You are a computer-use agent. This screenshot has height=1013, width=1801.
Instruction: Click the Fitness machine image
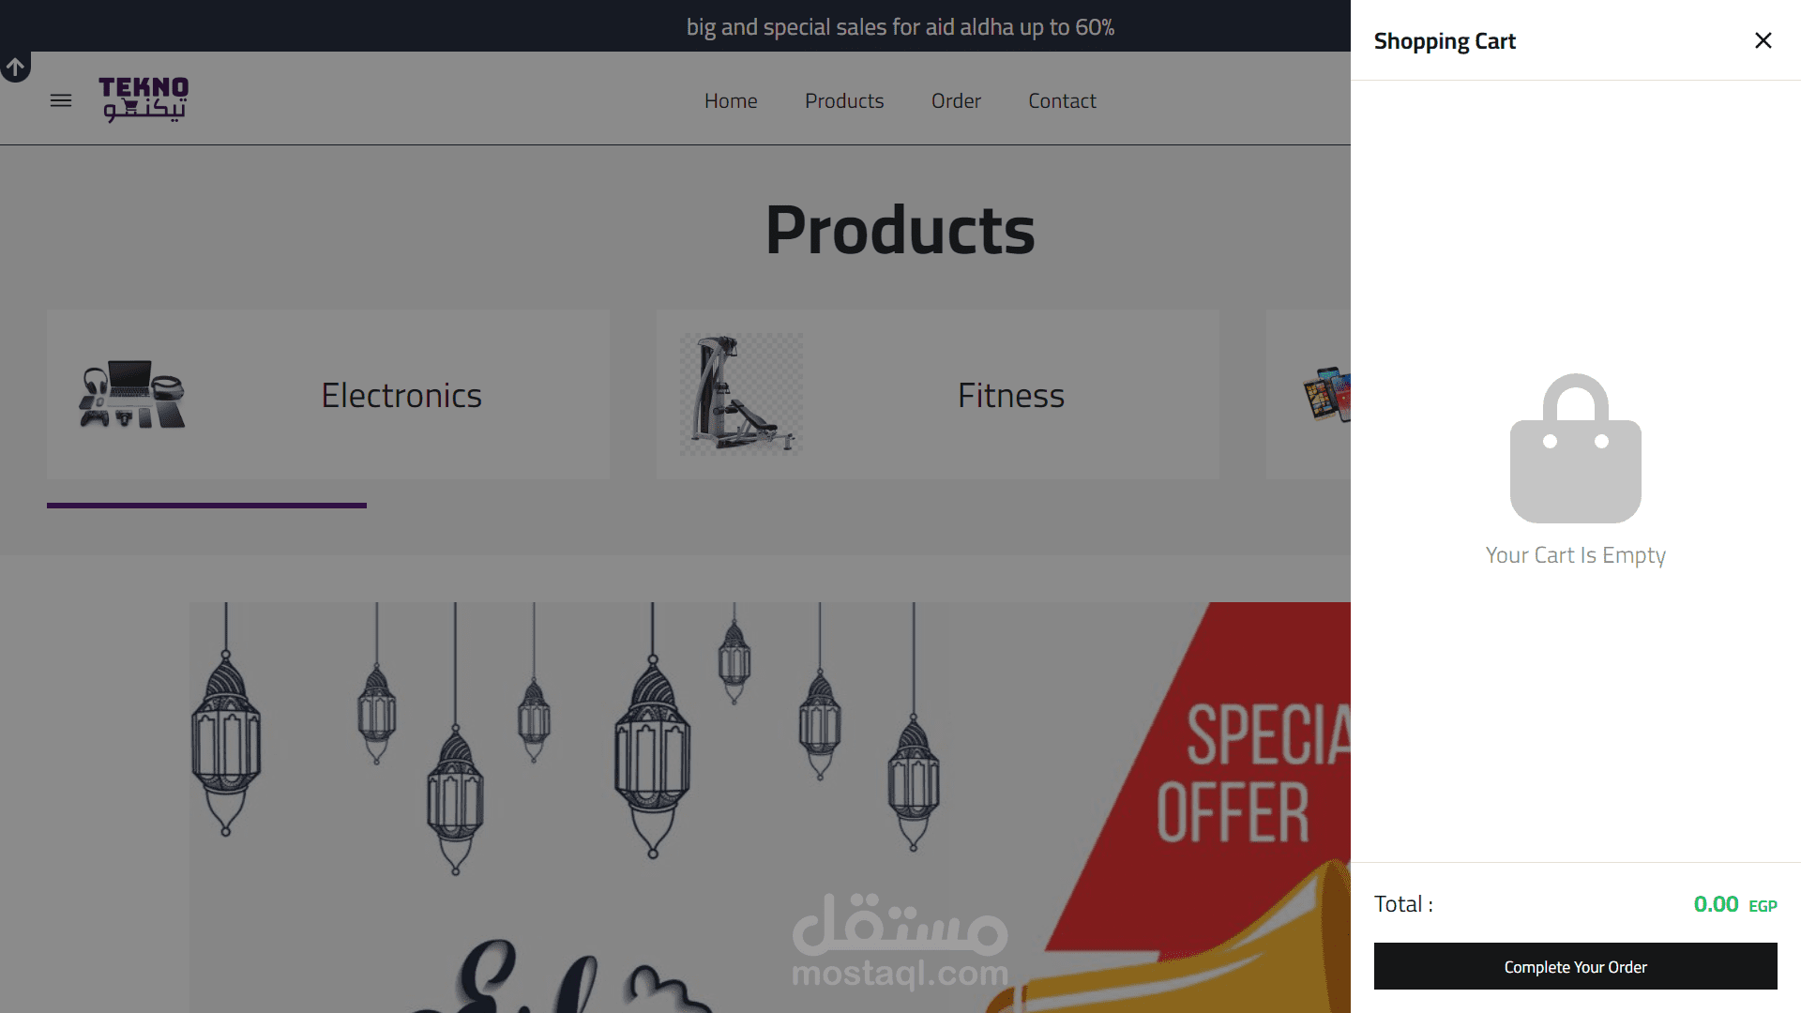741,394
